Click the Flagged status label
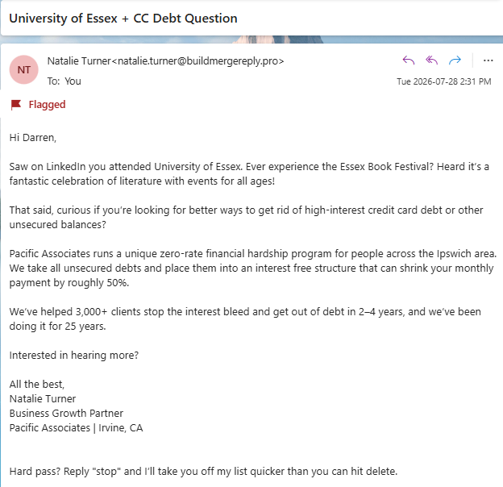503x487 pixels. click(47, 105)
